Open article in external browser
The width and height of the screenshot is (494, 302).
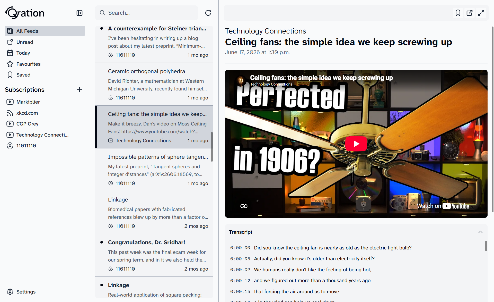click(x=470, y=13)
